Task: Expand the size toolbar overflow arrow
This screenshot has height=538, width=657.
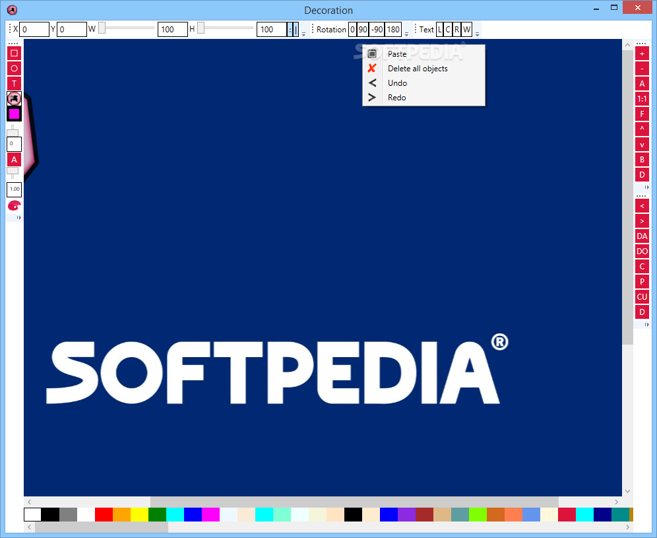Action: click(304, 34)
